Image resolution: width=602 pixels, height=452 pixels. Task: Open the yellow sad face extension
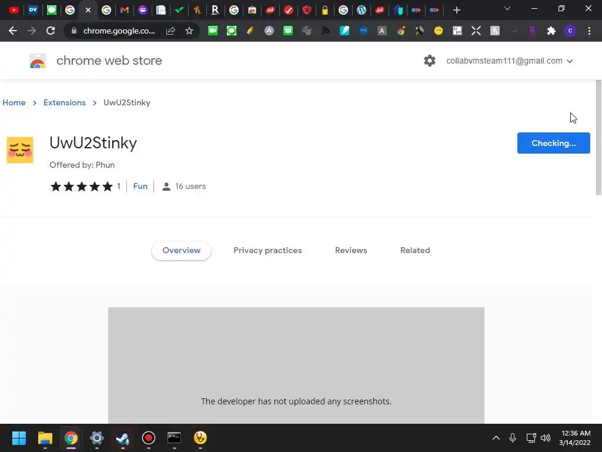tap(439, 31)
